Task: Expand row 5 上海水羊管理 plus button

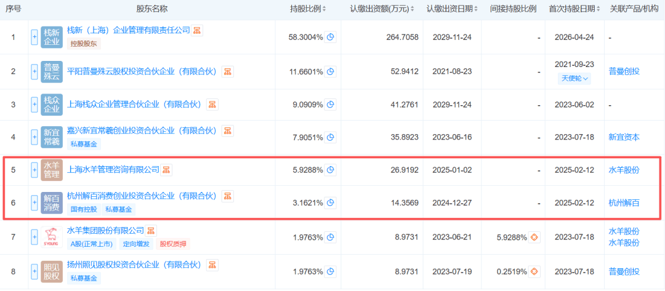Action: click(34, 170)
